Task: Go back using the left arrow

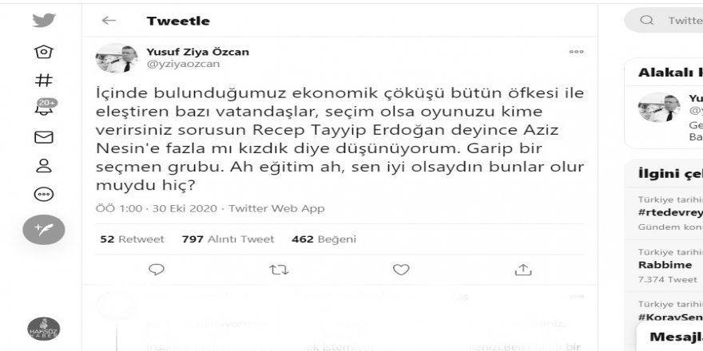Action: [109, 21]
